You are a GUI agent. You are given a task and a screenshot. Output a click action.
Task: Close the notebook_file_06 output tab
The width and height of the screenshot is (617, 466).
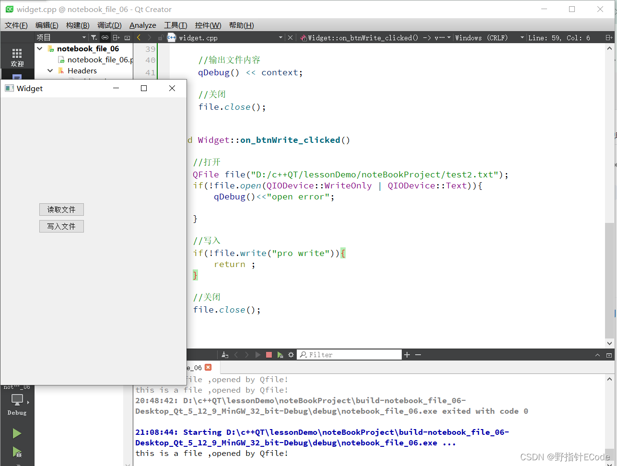pos(208,367)
